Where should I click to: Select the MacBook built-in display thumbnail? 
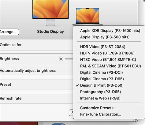87,16
